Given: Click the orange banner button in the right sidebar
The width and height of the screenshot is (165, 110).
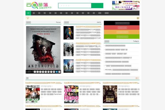Looking at the screenshot, I should pos(122,32).
